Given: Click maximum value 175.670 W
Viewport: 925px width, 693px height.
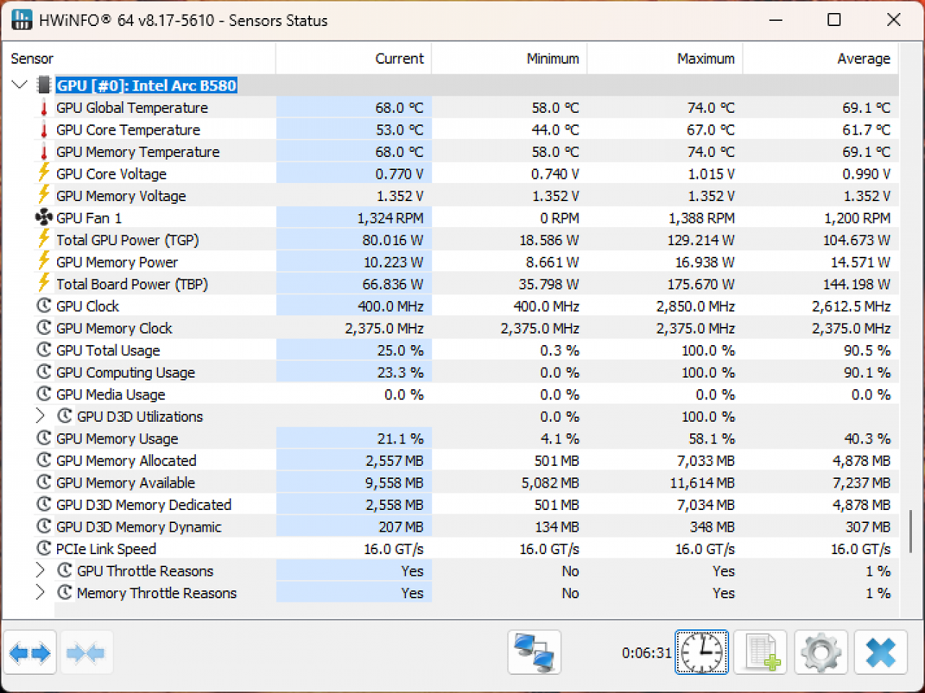Looking at the screenshot, I should [x=701, y=284].
